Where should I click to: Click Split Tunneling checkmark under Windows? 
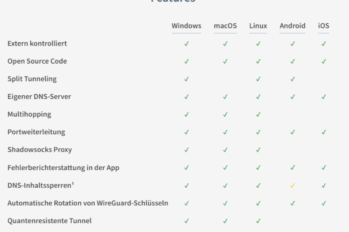(187, 79)
